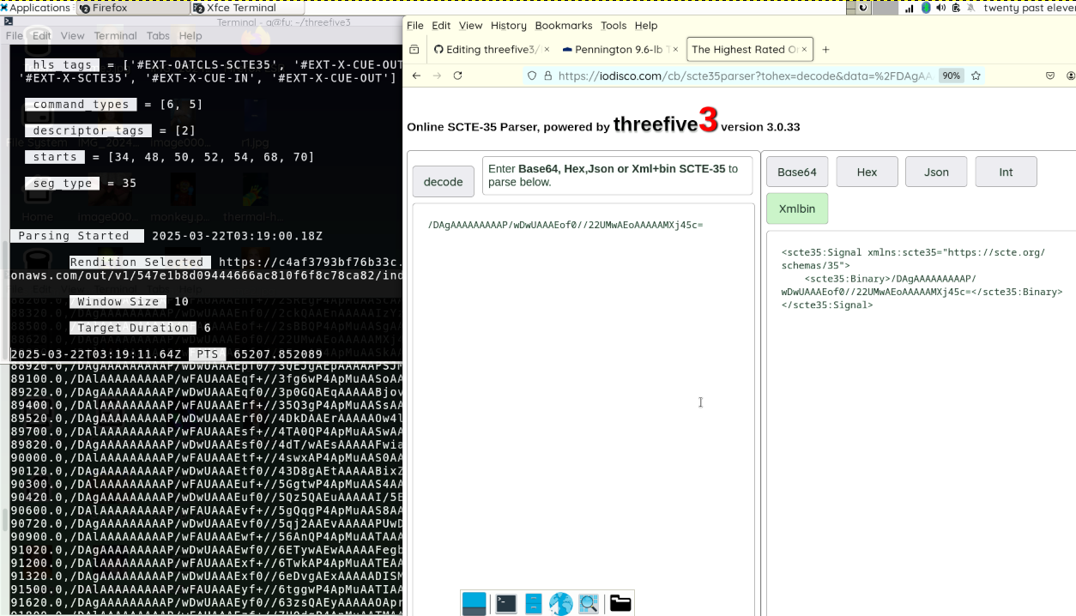Viewport: 1076px width, 616px height.
Task: Open the Firefox account icon
Action: pos(1071,75)
